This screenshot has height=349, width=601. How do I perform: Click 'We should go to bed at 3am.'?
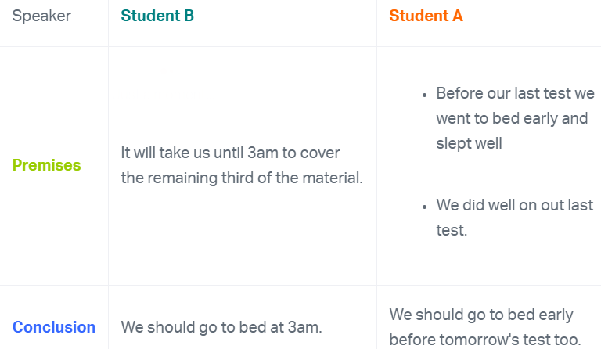[x=221, y=327]
